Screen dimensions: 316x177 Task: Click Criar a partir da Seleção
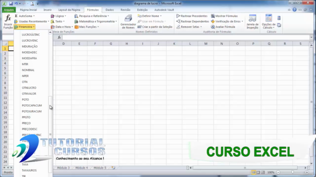(x=155, y=27)
